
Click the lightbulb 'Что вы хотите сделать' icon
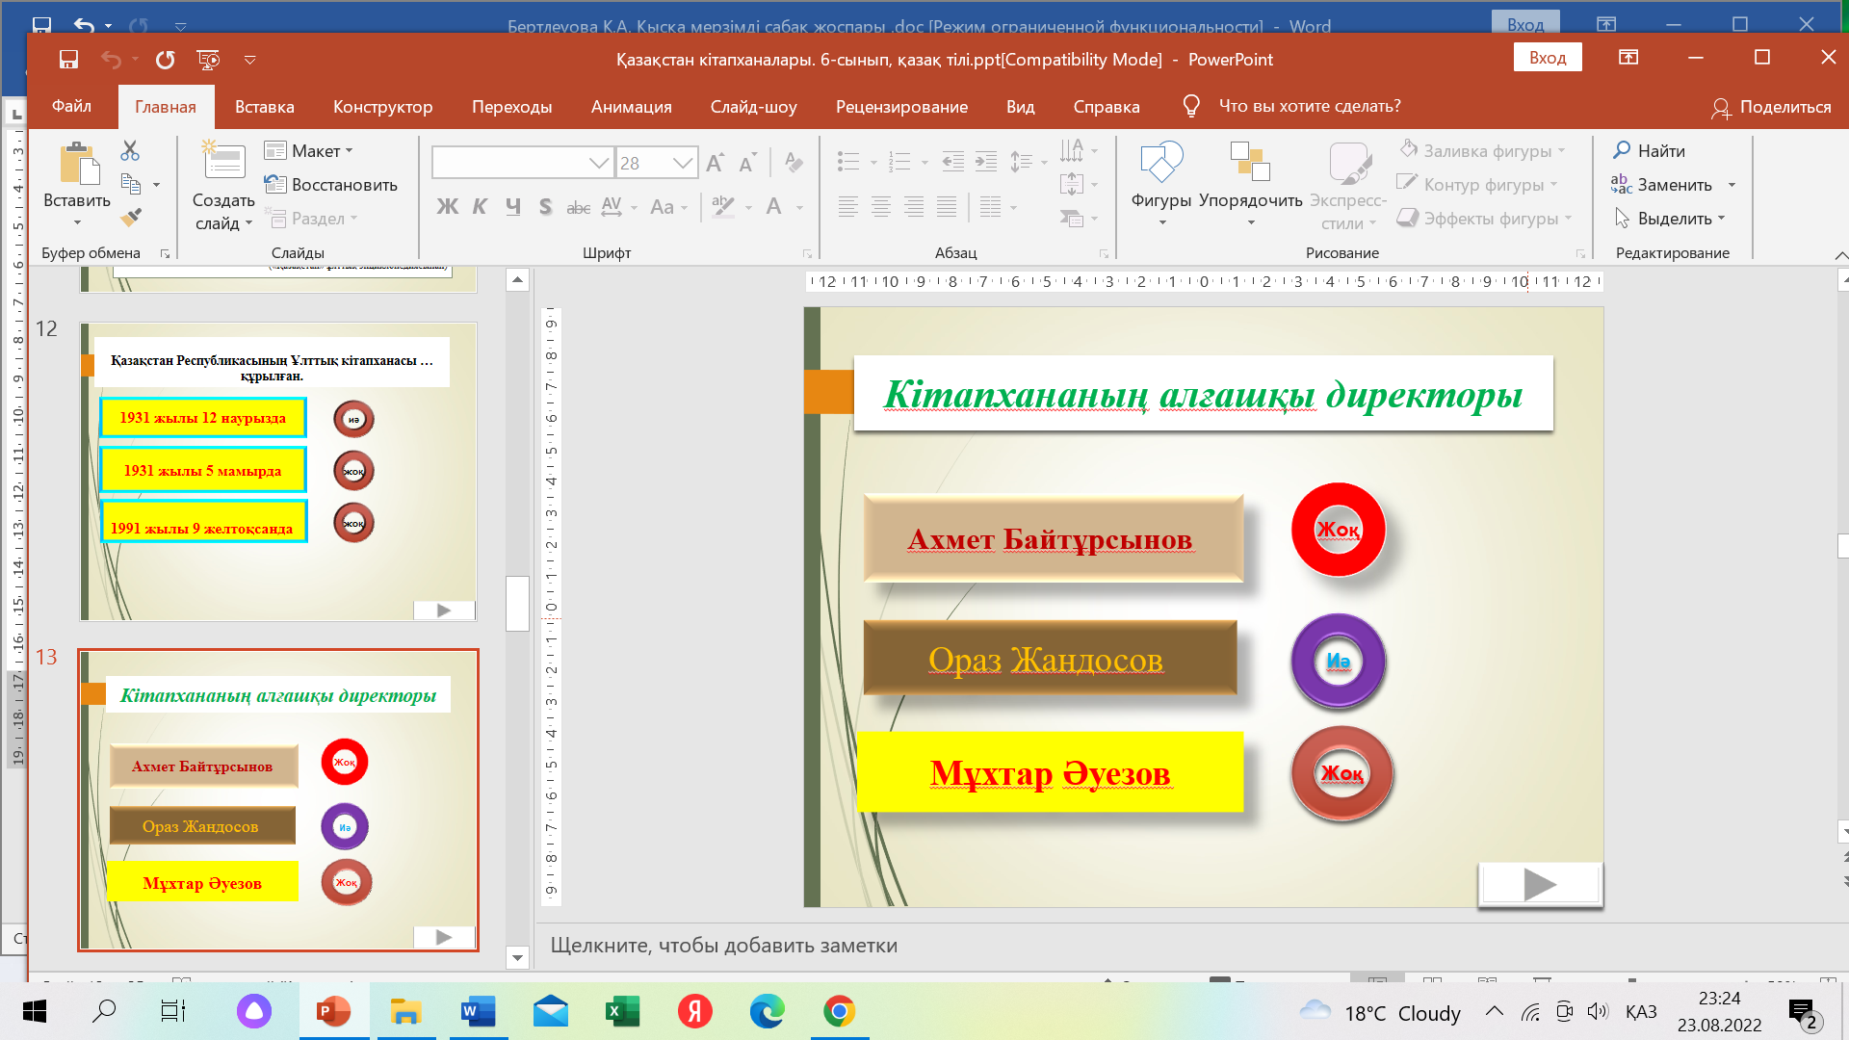1191,107
